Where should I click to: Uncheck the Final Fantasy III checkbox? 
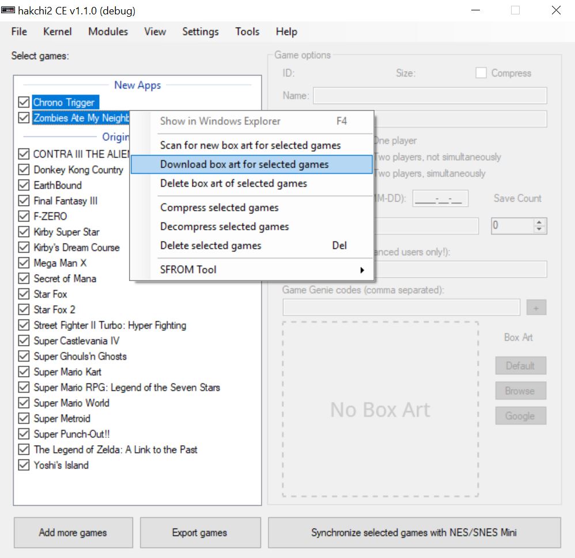click(24, 200)
